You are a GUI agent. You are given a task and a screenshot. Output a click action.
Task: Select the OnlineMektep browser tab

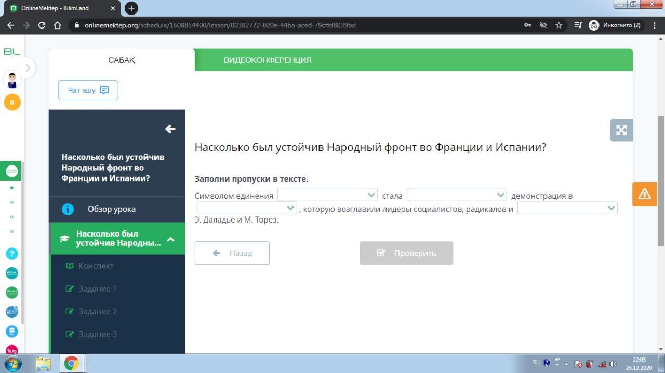61,8
